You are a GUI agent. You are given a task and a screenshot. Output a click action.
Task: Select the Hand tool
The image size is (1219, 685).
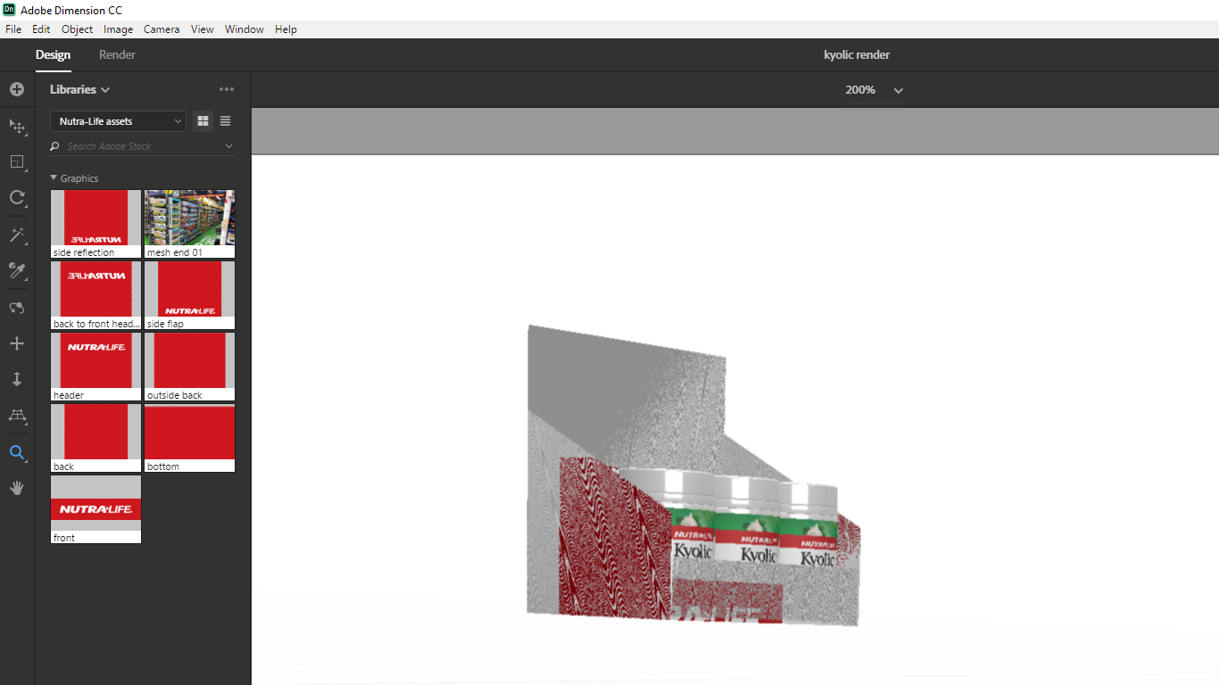tap(17, 488)
